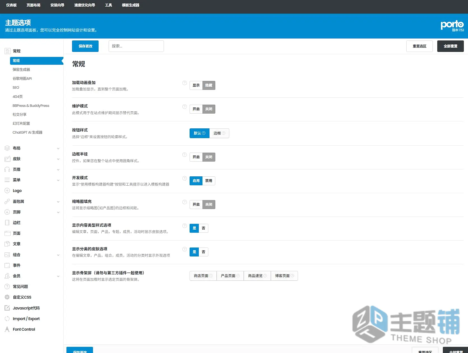Click help icon beside 维护模式

pyautogui.click(x=185, y=107)
